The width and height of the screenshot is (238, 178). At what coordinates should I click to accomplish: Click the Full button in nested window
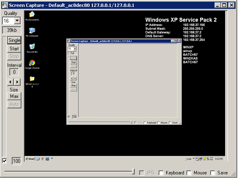(x=72, y=53)
